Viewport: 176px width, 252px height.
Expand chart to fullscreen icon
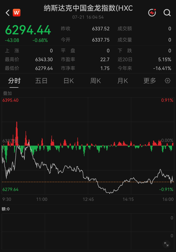(x=166, y=245)
